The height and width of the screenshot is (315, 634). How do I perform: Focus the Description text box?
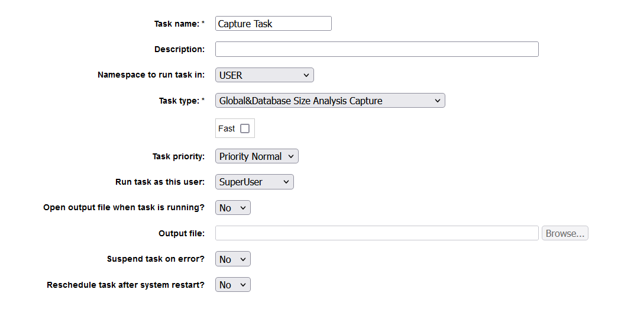click(377, 49)
